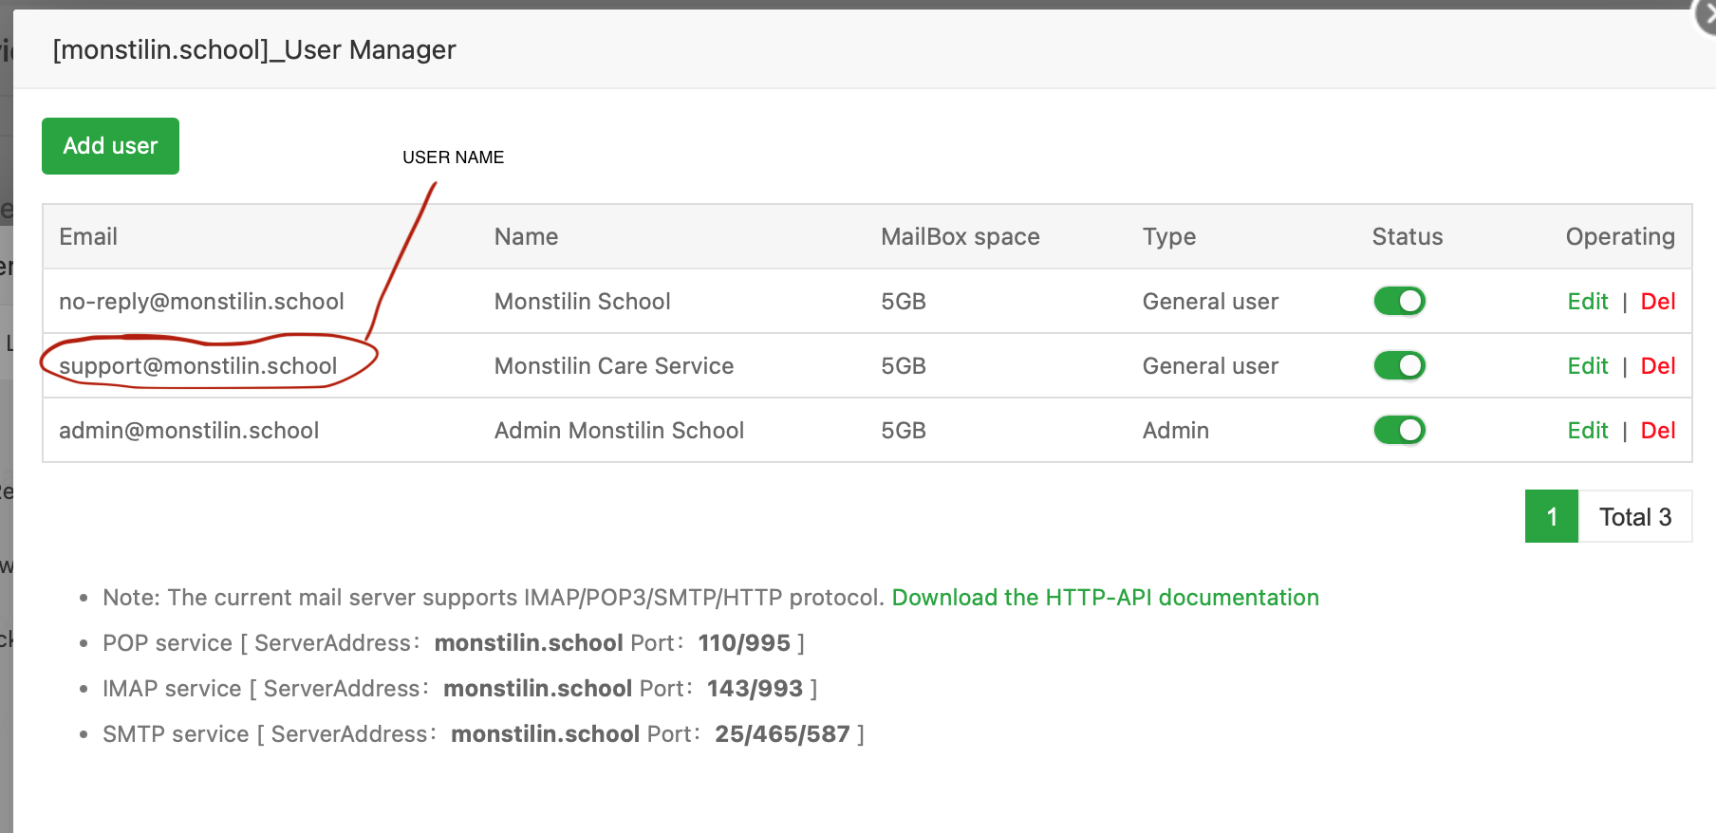The width and height of the screenshot is (1716, 833).
Task: Click the Status column header
Action: (1407, 237)
